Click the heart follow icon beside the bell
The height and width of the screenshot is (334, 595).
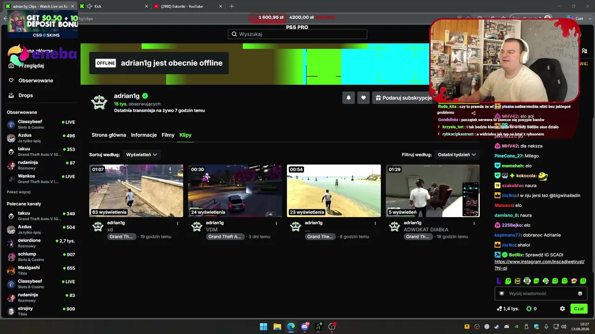click(x=364, y=98)
